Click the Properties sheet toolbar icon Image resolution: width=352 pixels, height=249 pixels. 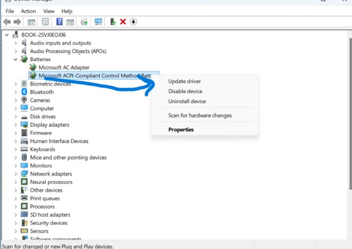[45, 22]
